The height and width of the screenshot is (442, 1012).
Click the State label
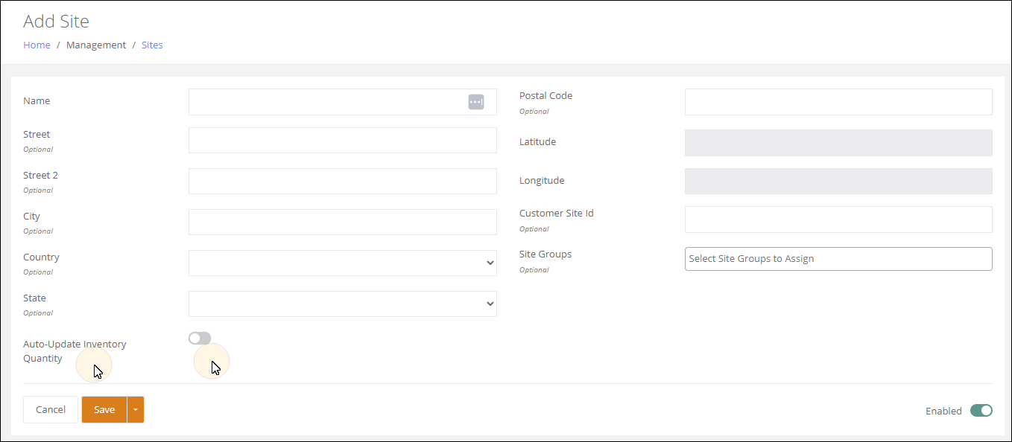coord(34,298)
